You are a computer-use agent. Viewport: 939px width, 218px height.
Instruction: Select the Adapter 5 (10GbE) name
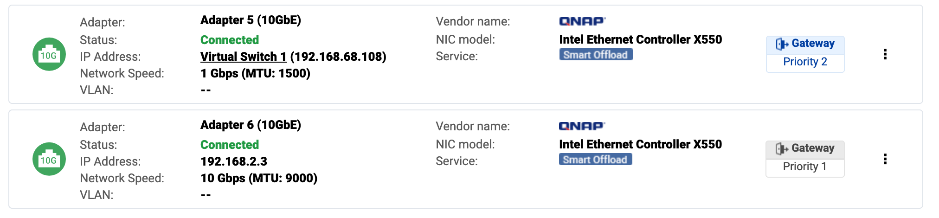(x=251, y=20)
